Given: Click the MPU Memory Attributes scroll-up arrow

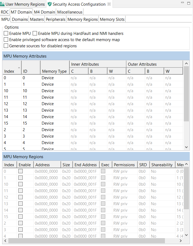Looking at the screenshot, I should (x=186, y=63).
